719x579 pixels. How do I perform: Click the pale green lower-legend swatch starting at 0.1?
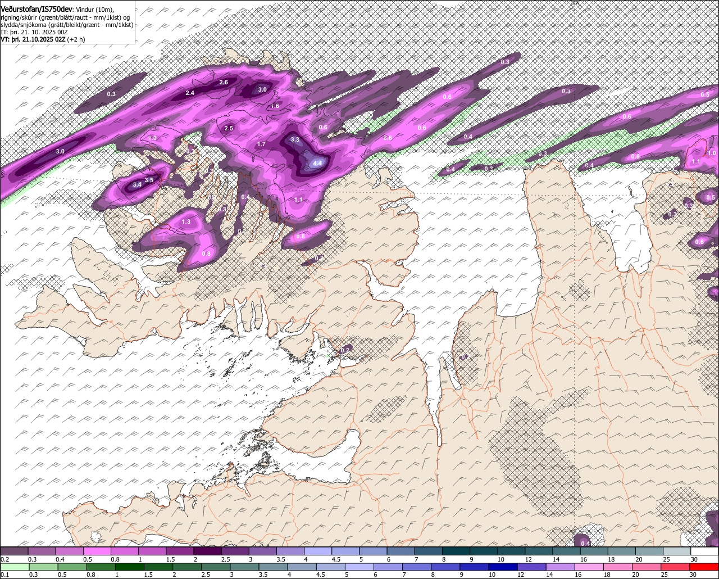point(14,567)
